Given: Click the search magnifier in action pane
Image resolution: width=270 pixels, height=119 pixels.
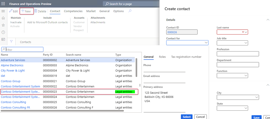Looking at the screenshot, I should [x=130, y=11].
